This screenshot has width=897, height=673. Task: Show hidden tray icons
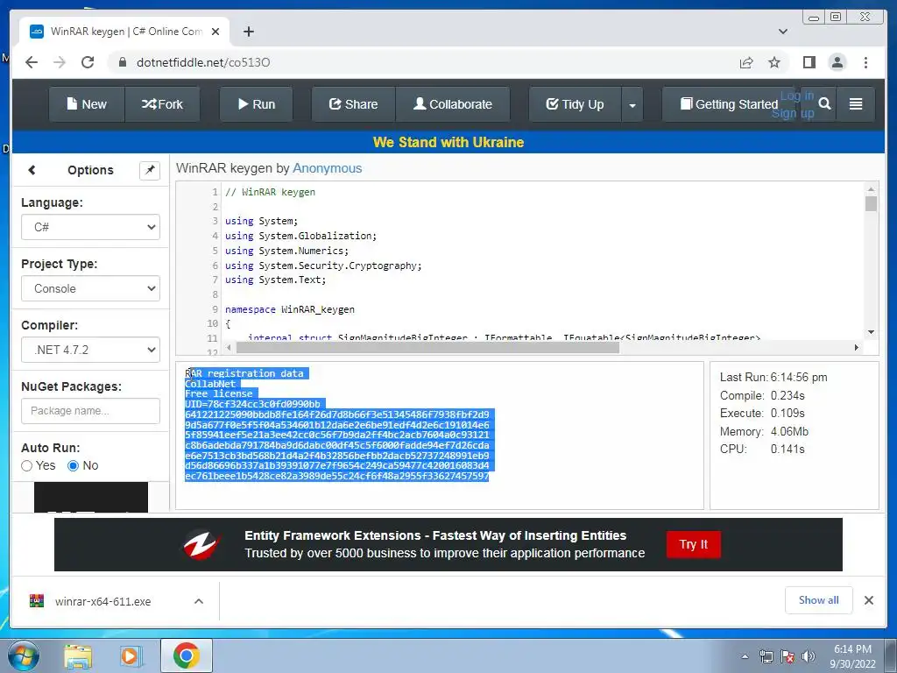[x=745, y=657]
